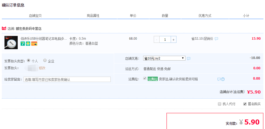Click the orange credit card payment icon

34,44
